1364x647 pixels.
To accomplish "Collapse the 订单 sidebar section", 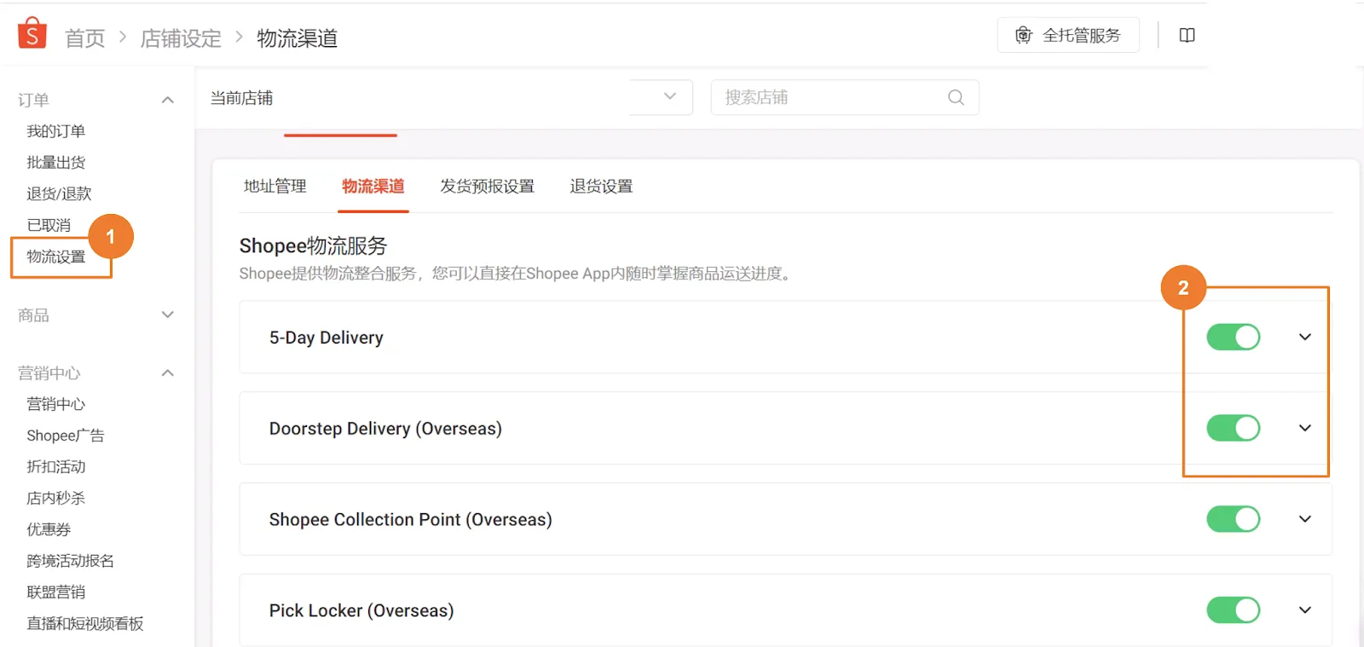I will 168,100.
